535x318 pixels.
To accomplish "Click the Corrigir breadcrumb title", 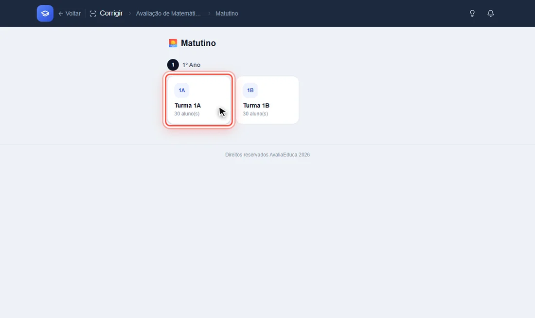I will (x=111, y=13).
